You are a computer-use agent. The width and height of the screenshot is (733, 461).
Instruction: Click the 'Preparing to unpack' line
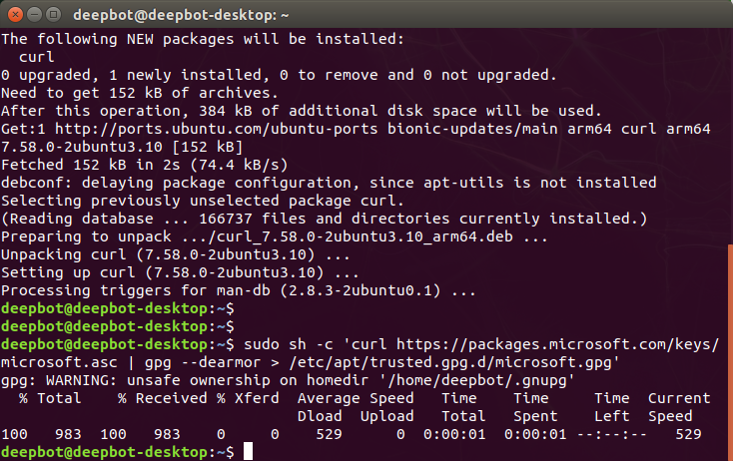(x=275, y=236)
